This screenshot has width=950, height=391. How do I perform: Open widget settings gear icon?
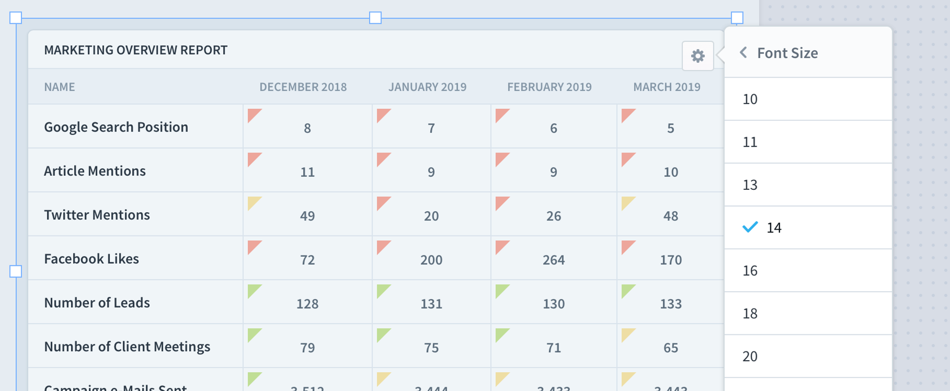point(698,56)
